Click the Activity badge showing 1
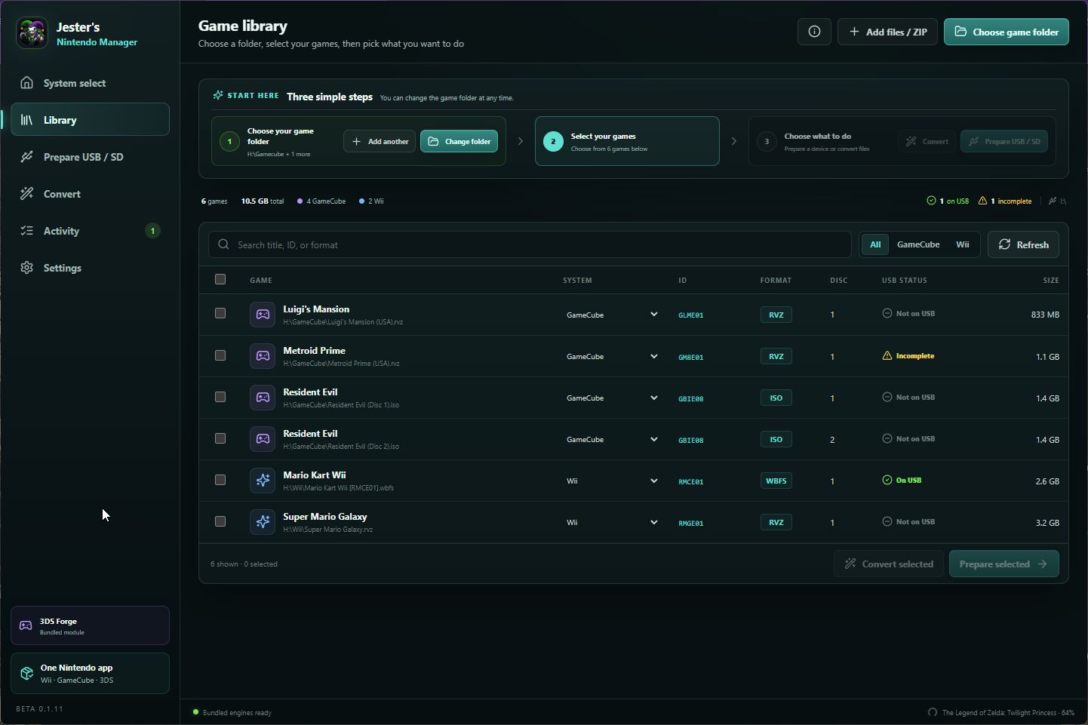This screenshot has width=1088, height=725. coord(152,231)
